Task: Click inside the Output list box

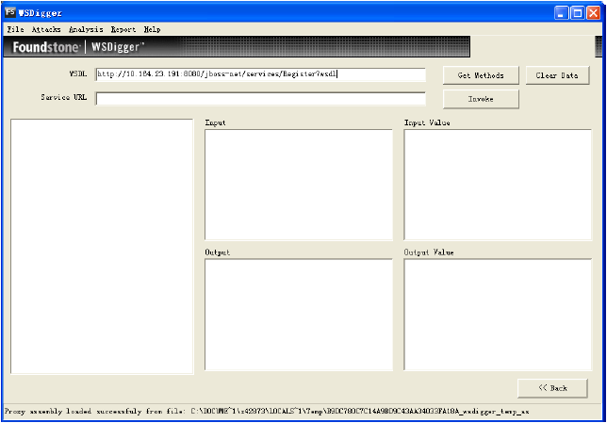Action: tap(299, 315)
